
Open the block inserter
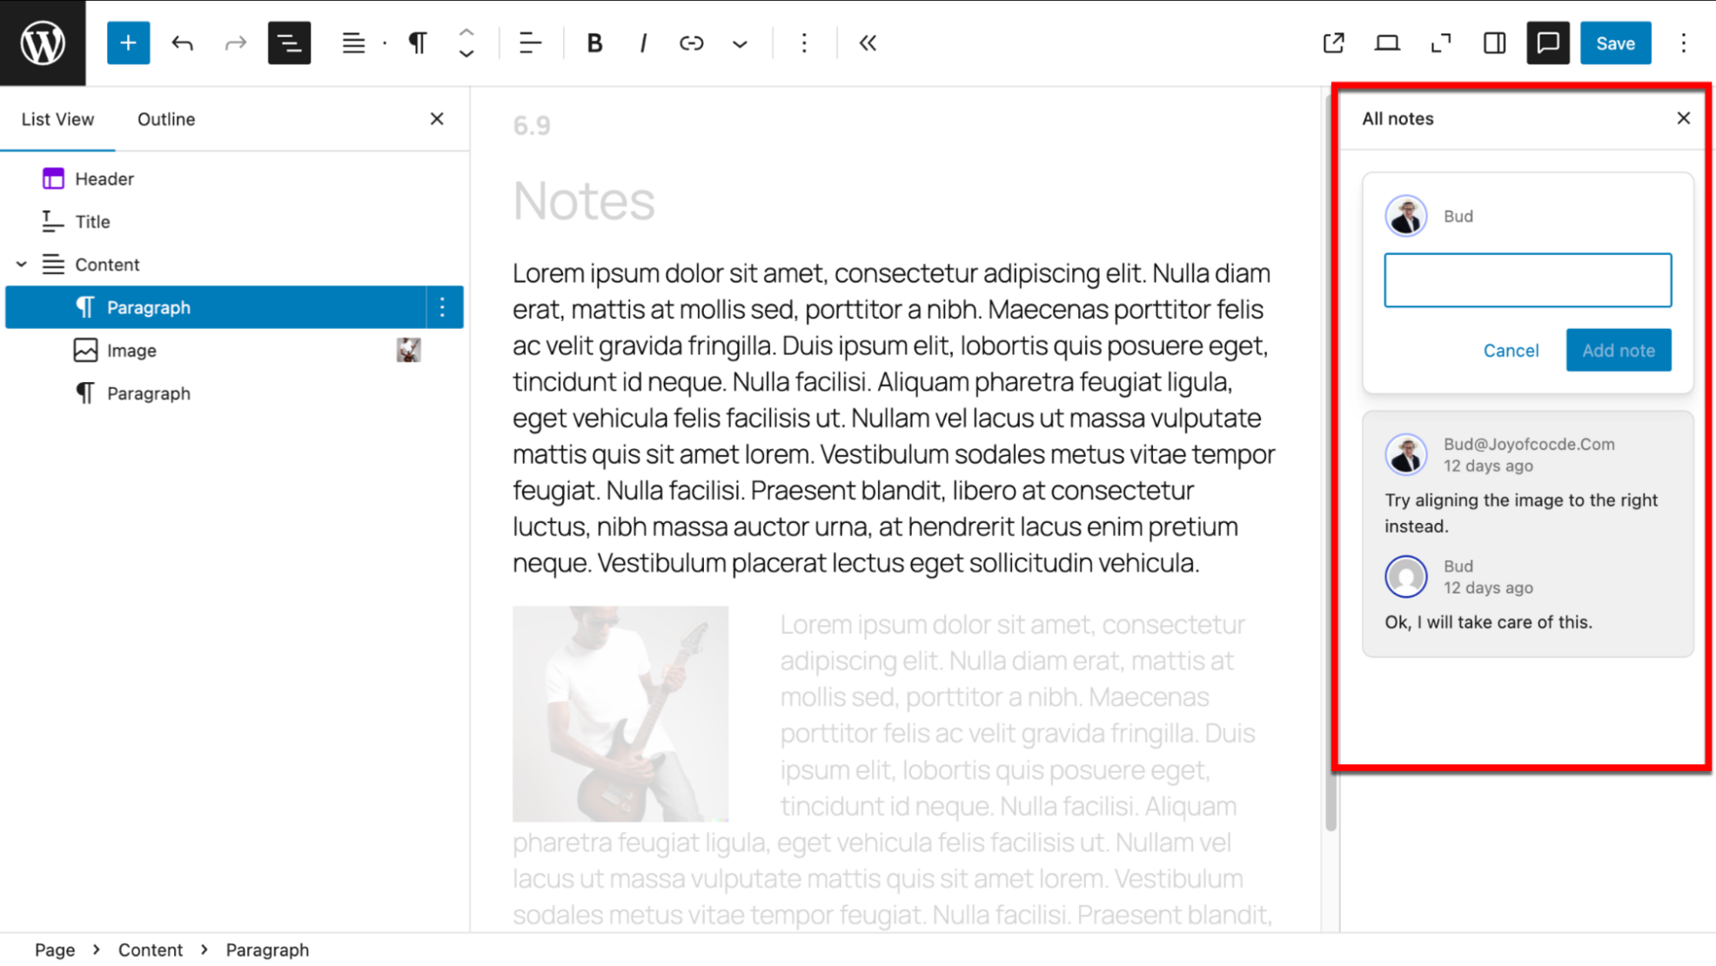click(x=128, y=43)
